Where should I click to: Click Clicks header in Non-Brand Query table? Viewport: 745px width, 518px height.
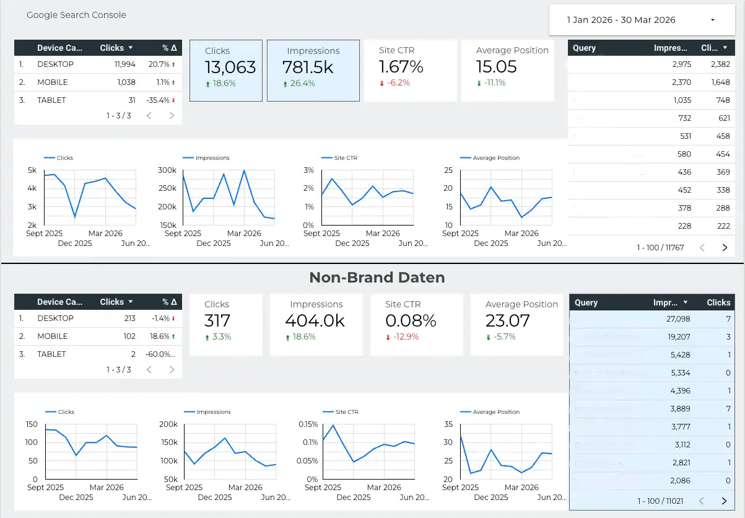tap(718, 302)
